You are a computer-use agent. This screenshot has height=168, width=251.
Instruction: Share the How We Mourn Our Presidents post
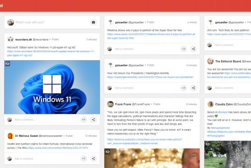click(194, 88)
